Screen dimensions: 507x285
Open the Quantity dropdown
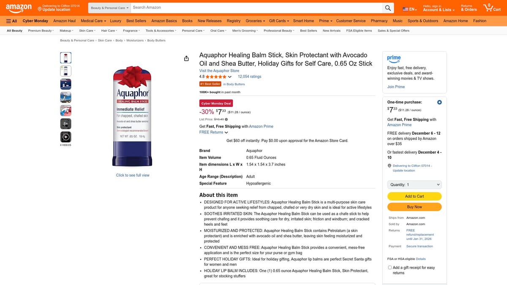tap(414, 185)
